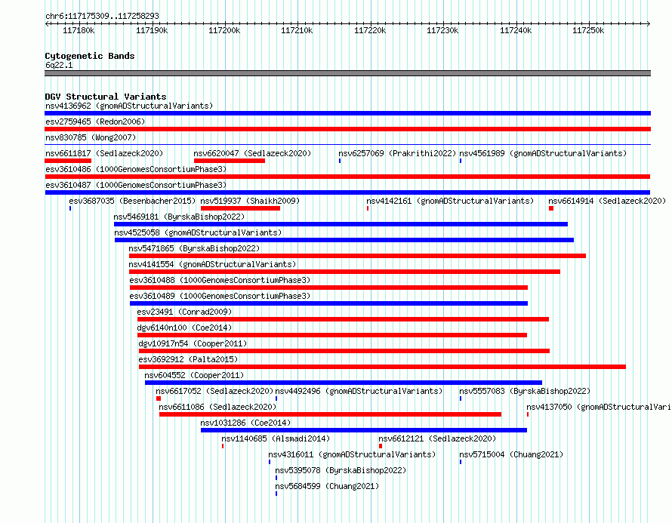Screen dimensions: 672x523
Task: Click the red esv2759465 variant bar
Action: click(x=347, y=129)
